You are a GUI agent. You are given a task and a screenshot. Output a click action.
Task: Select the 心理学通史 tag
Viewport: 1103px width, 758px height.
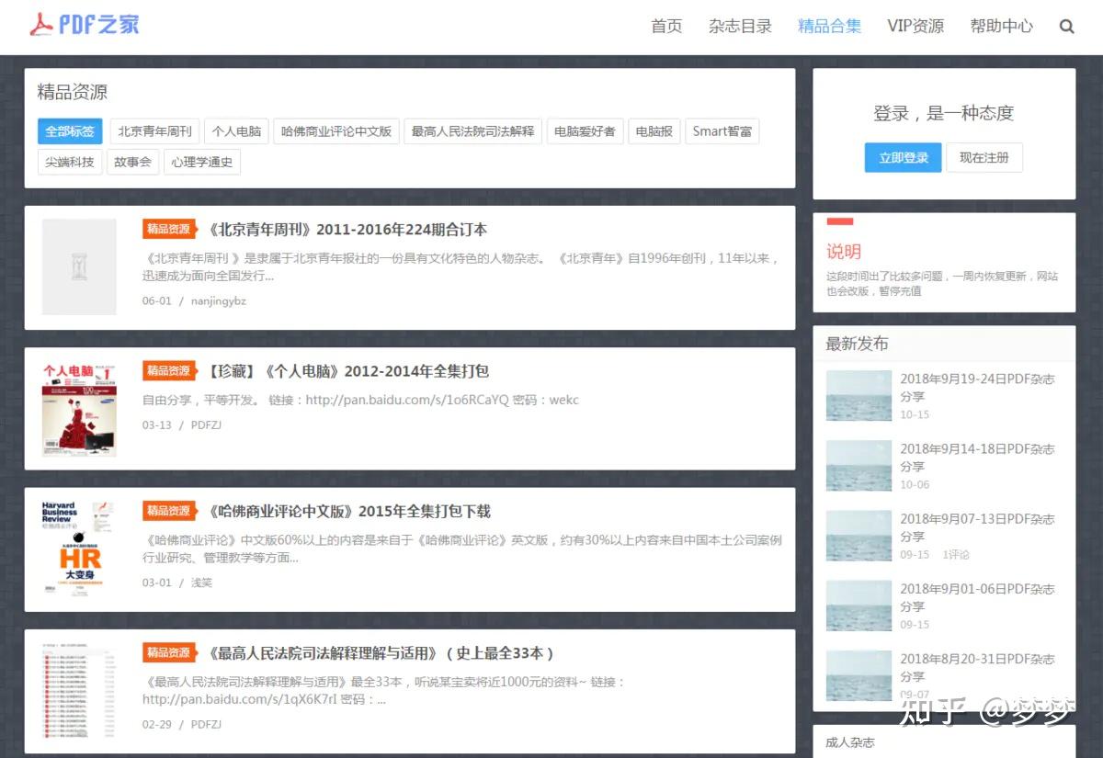point(202,162)
